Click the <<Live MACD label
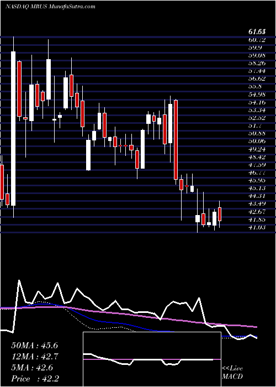This screenshot has height=387, width=276. coord(232,373)
